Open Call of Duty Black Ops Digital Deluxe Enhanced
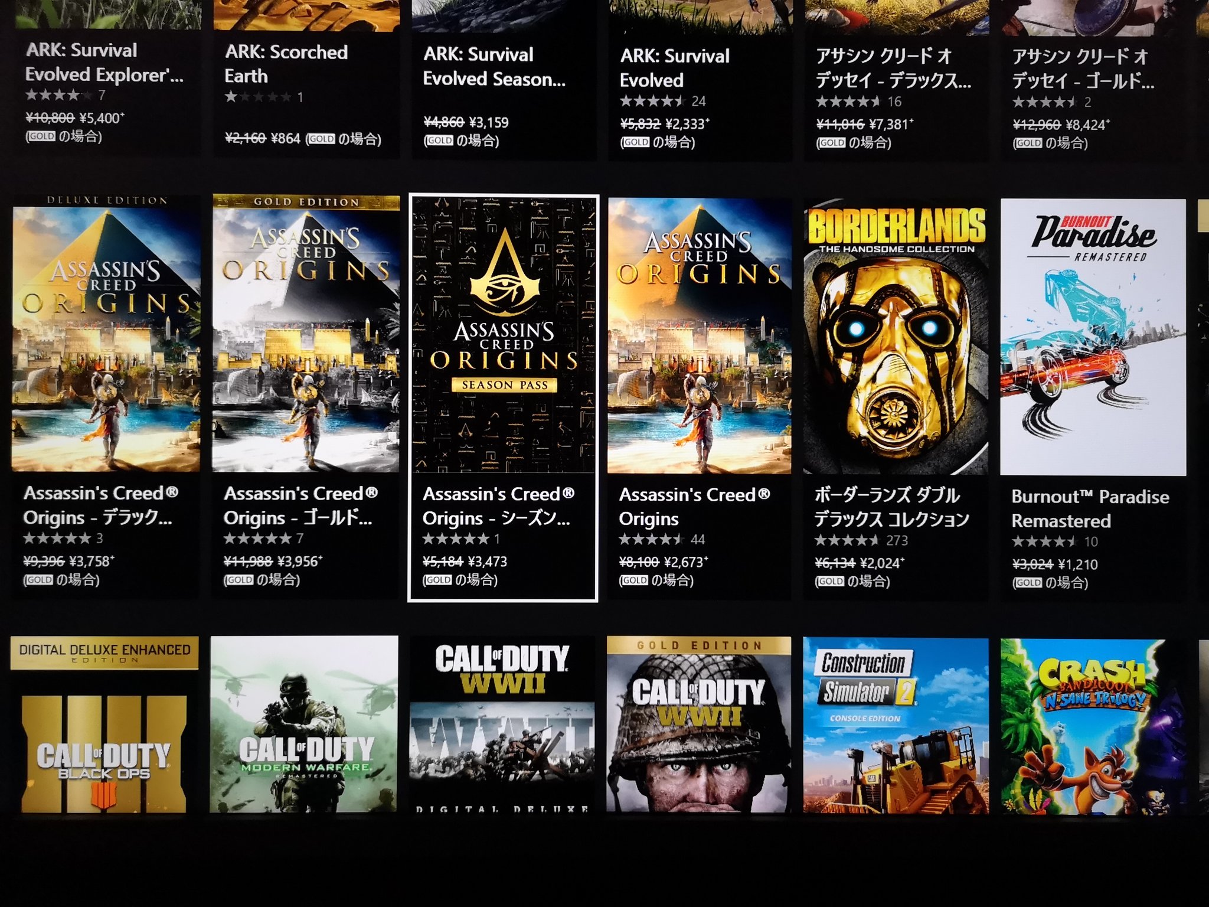Viewport: 1209px width, 907px height. coord(104,724)
